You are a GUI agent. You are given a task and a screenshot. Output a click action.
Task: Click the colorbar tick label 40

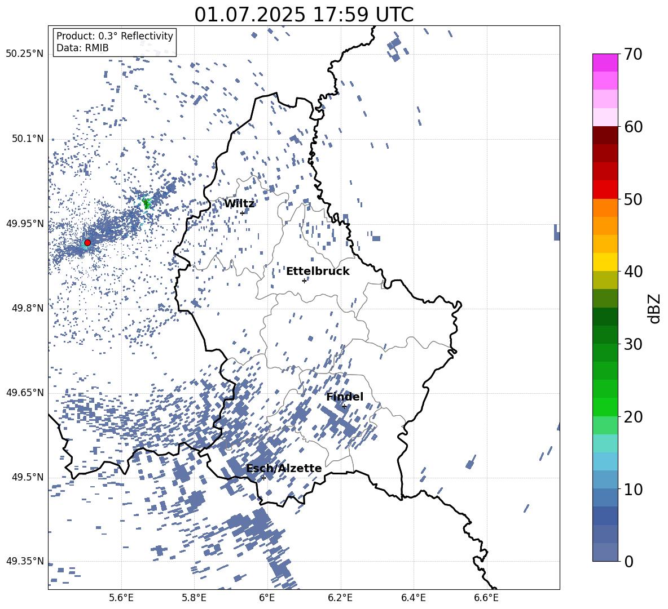633,272
